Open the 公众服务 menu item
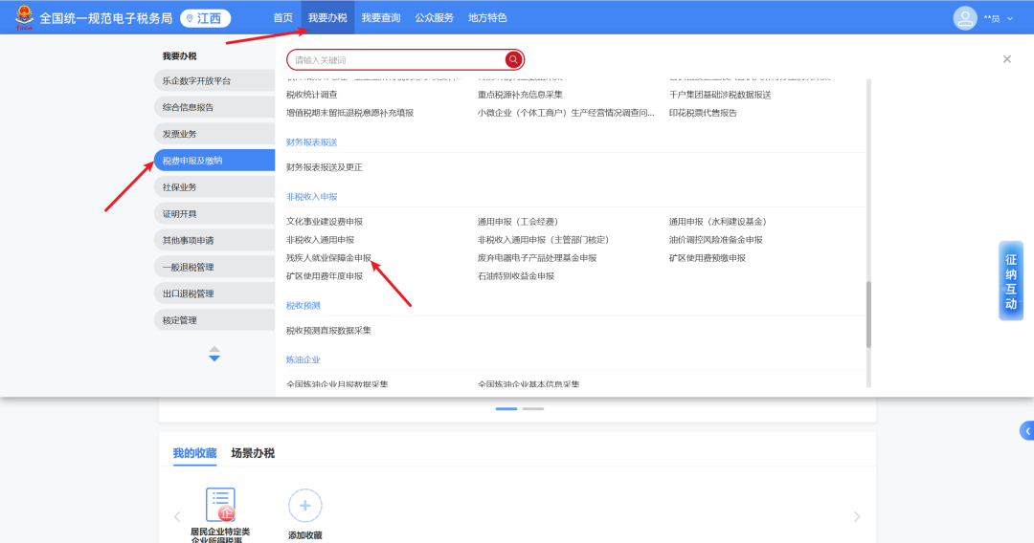This screenshot has height=543, width=1034. 434,18
